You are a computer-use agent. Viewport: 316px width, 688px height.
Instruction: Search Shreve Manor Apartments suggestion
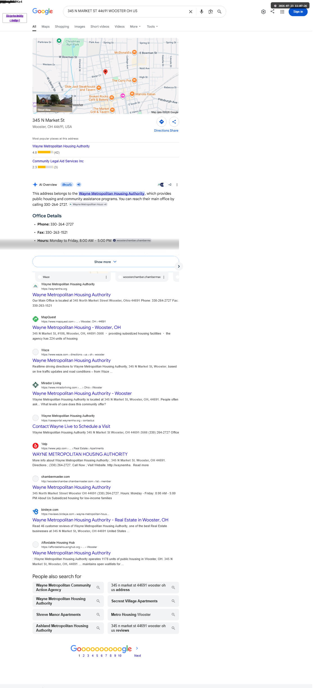[68, 614]
